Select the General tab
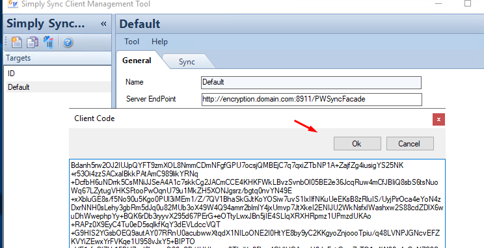 click(137, 61)
